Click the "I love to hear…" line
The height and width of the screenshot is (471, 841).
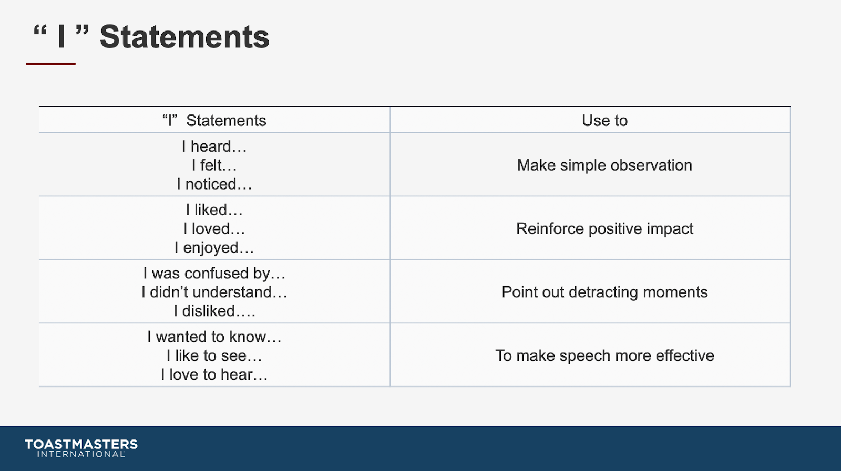pos(214,375)
